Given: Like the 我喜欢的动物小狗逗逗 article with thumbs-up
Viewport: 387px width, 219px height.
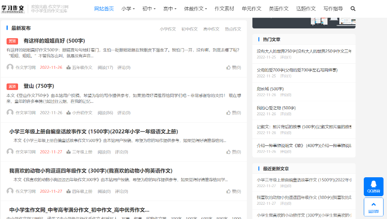Looking at the screenshot, I should [x=233, y=191].
